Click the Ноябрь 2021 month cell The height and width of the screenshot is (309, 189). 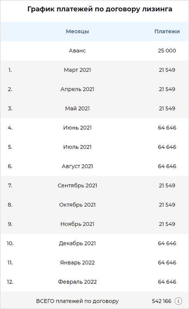point(78,224)
